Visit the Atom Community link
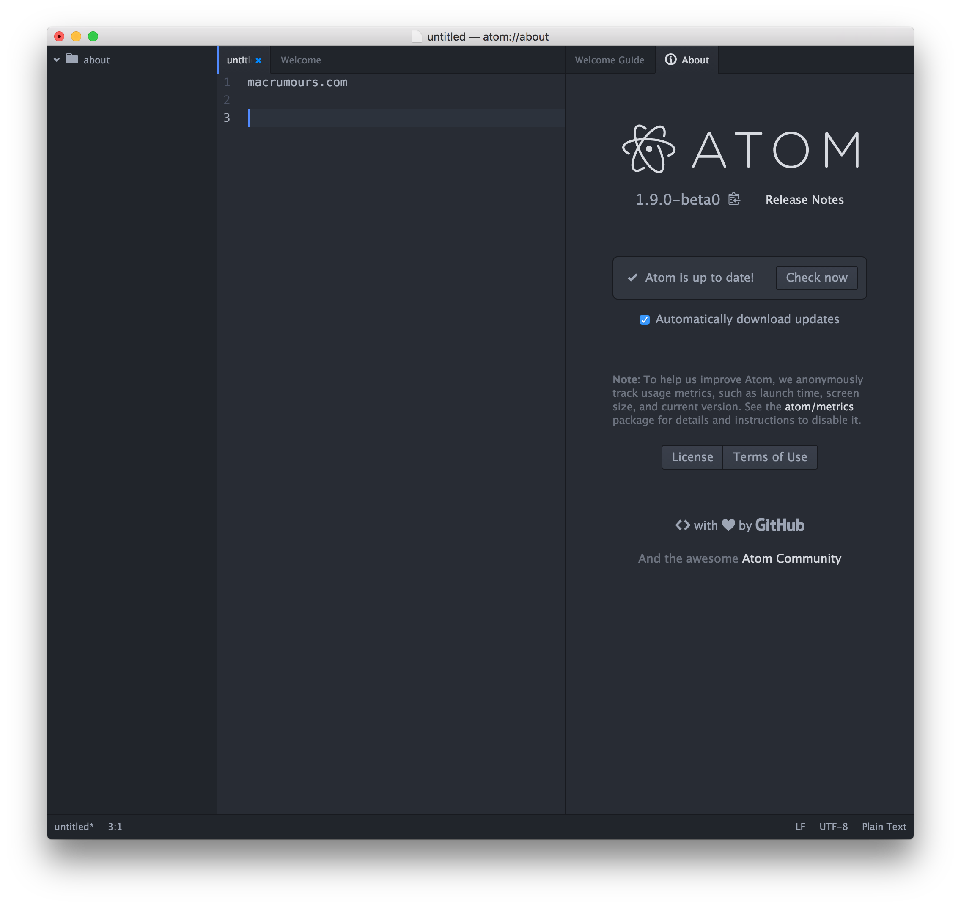961x907 pixels. [791, 558]
